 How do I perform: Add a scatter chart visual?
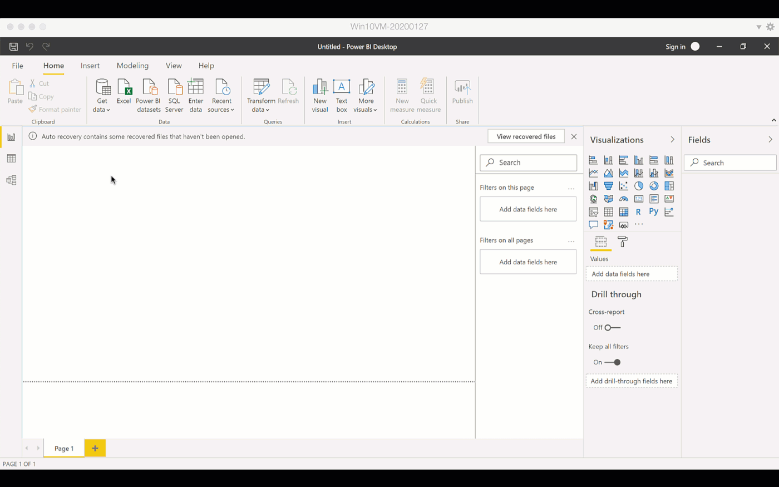tap(624, 186)
